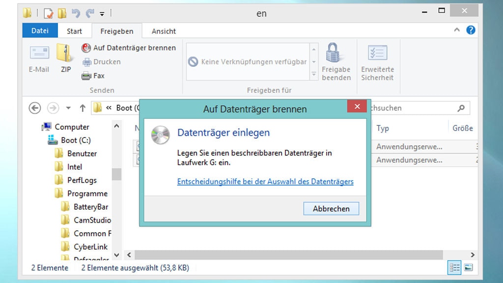Switch to details view layout icon
Screen dimensions: 503x283
pos(454,268)
